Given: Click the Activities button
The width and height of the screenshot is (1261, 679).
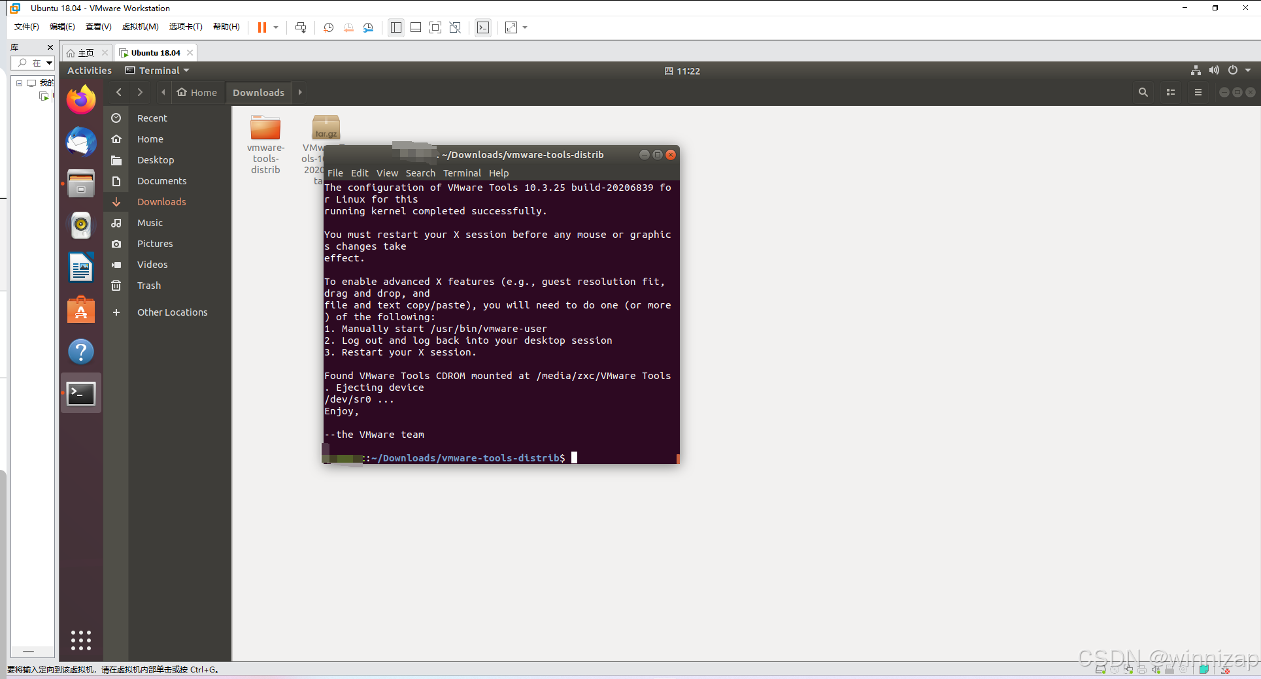Looking at the screenshot, I should tap(90, 71).
